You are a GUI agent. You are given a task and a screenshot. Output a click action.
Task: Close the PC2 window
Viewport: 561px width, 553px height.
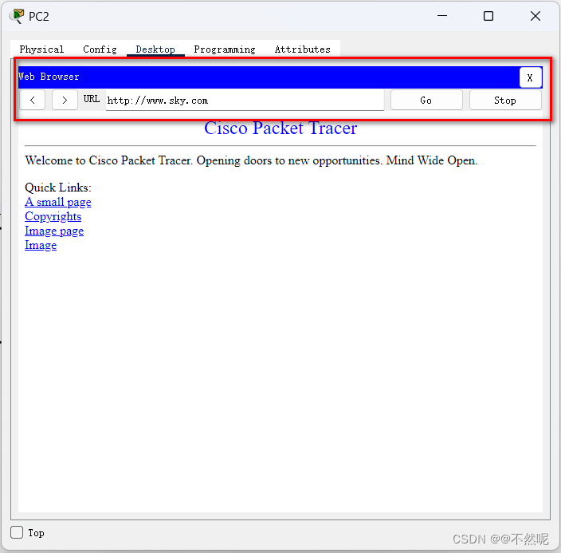535,16
